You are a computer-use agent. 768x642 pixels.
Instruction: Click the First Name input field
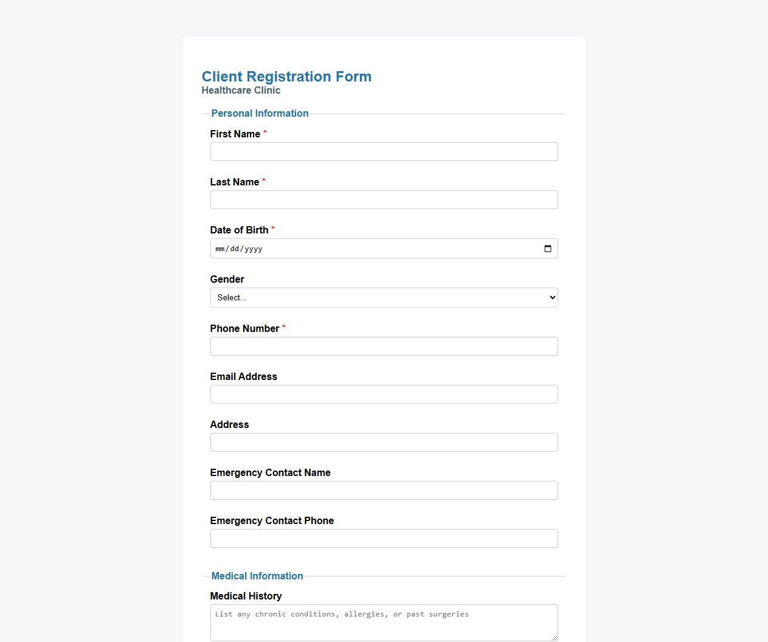pyautogui.click(x=384, y=151)
